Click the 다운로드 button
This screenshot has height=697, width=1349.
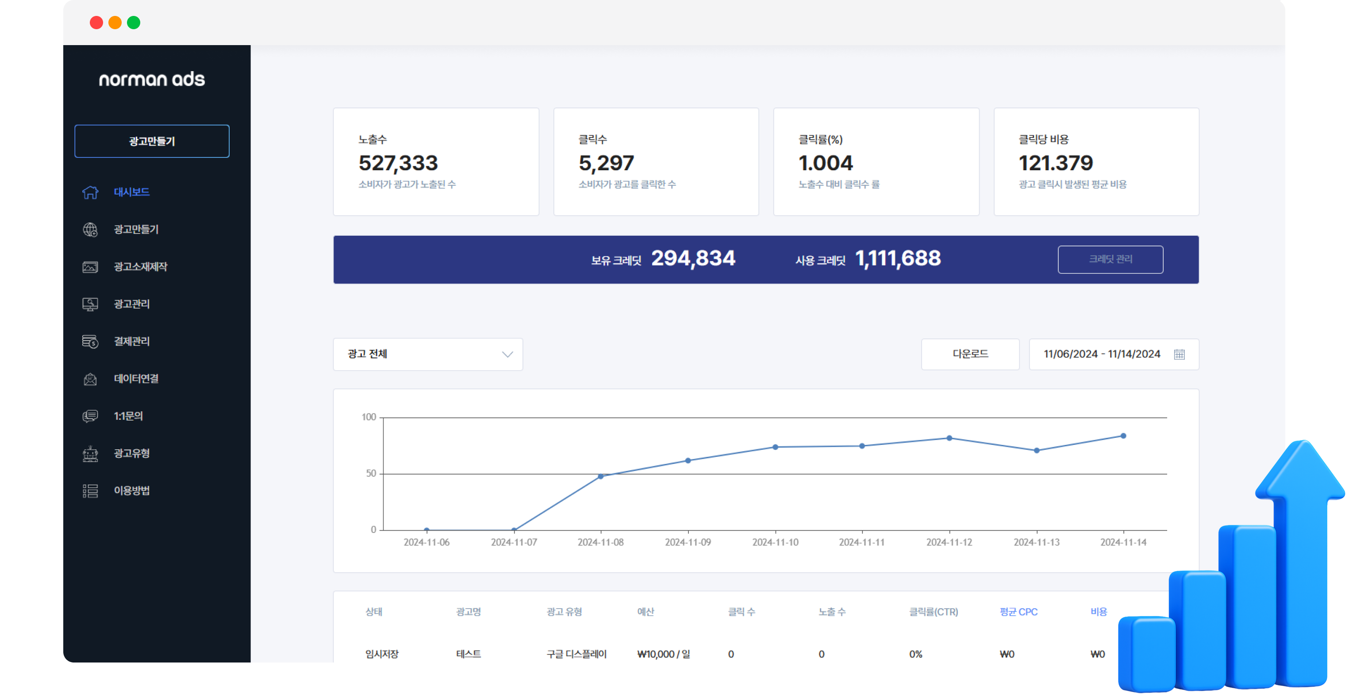pos(970,354)
